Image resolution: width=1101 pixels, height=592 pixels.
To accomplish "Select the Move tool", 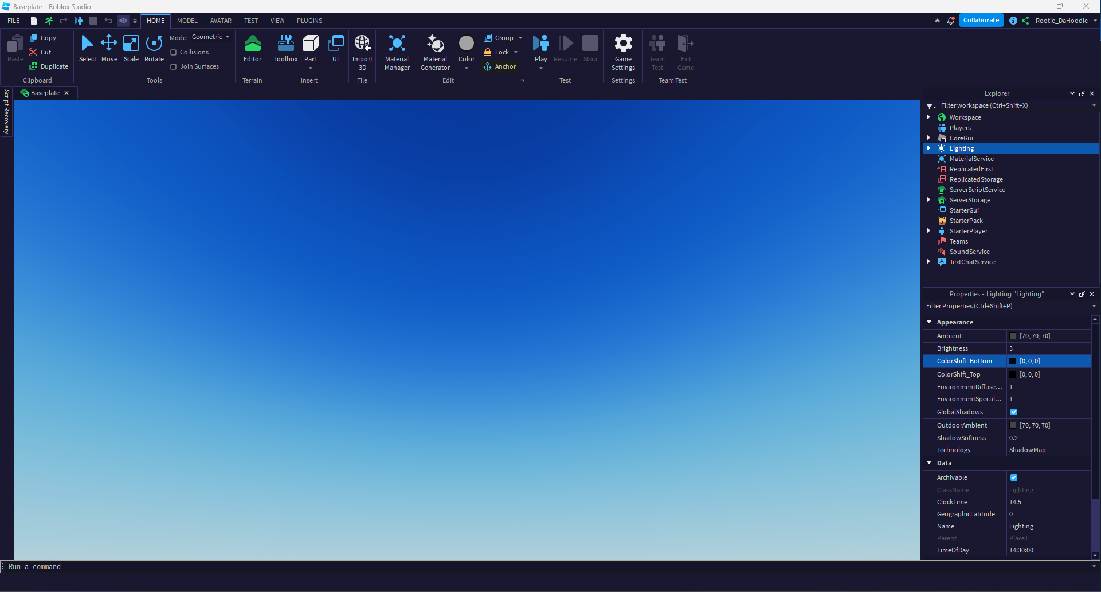I will coord(109,49).
